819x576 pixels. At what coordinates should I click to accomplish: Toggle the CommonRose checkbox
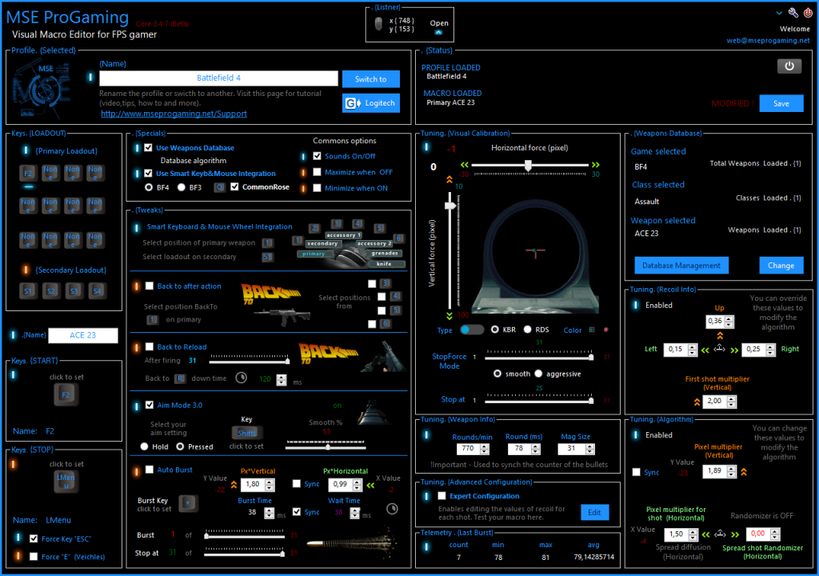pyautogui.click(x=234, y=186)
